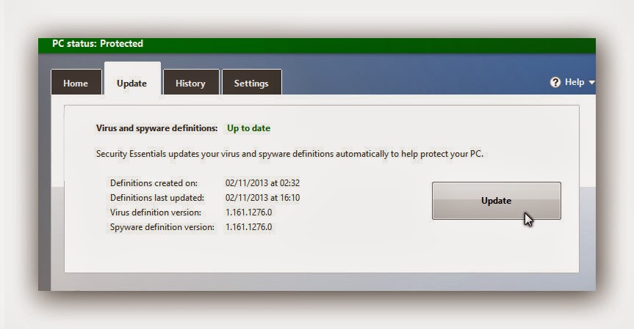Switch to the History tab
The image size is (634, 329).
coord(191,83)
